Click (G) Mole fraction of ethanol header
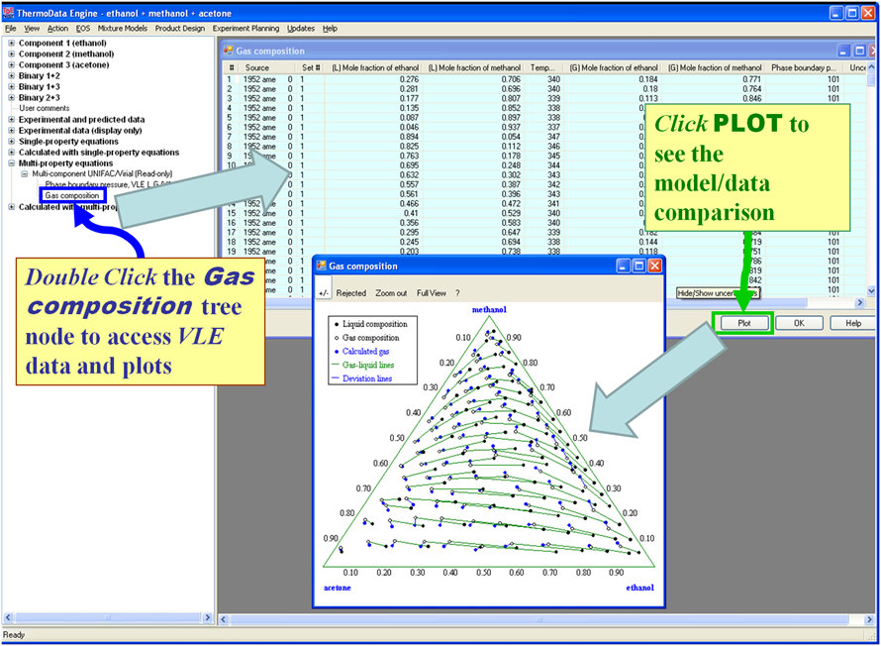This screenshot has height=646, width=881. 613,67
